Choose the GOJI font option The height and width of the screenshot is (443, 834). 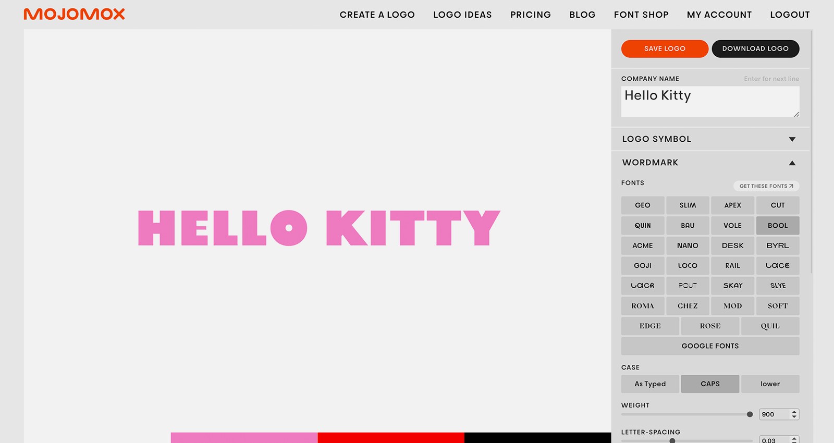click(643, 266)
